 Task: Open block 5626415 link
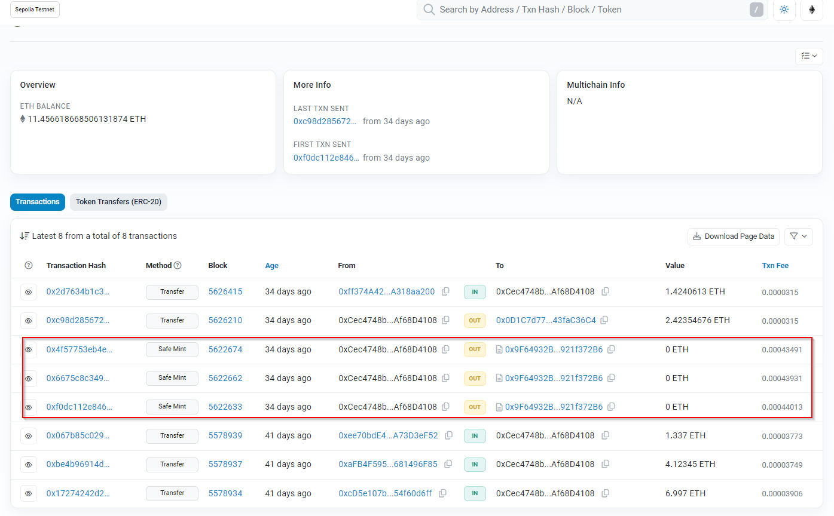click(x=225, y=291)
